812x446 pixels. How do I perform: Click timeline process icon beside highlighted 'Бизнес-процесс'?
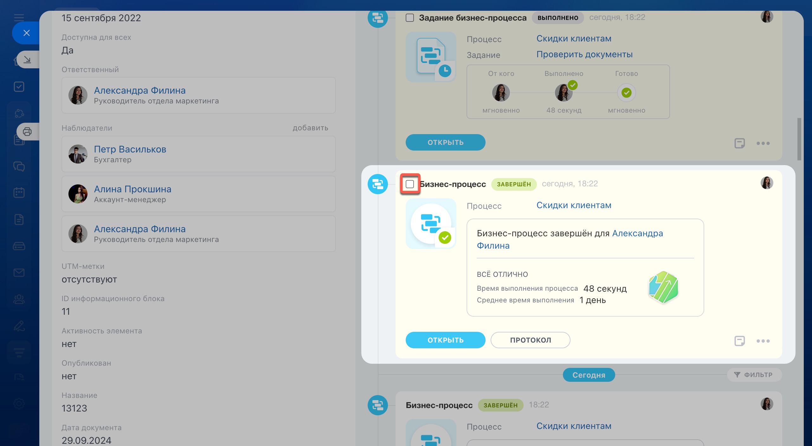tap(377, 184)
